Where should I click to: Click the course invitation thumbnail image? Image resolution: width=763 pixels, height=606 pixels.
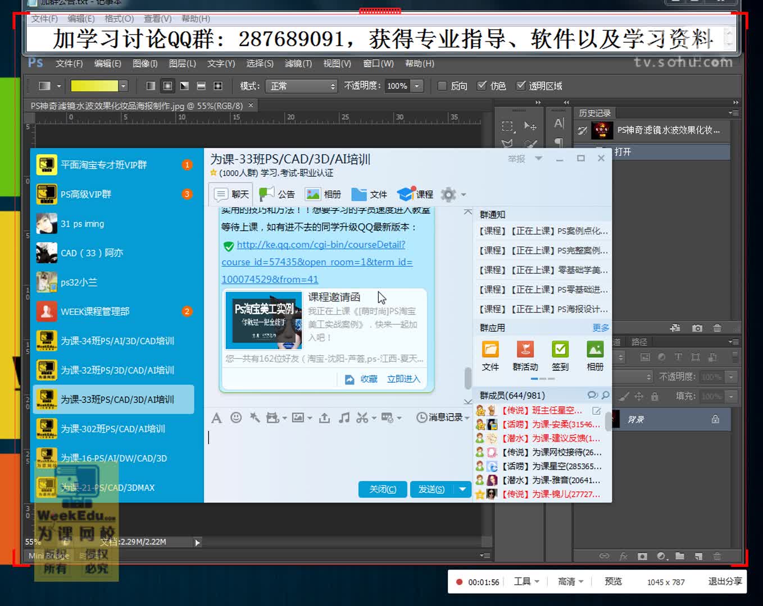[x=264, y=320]
